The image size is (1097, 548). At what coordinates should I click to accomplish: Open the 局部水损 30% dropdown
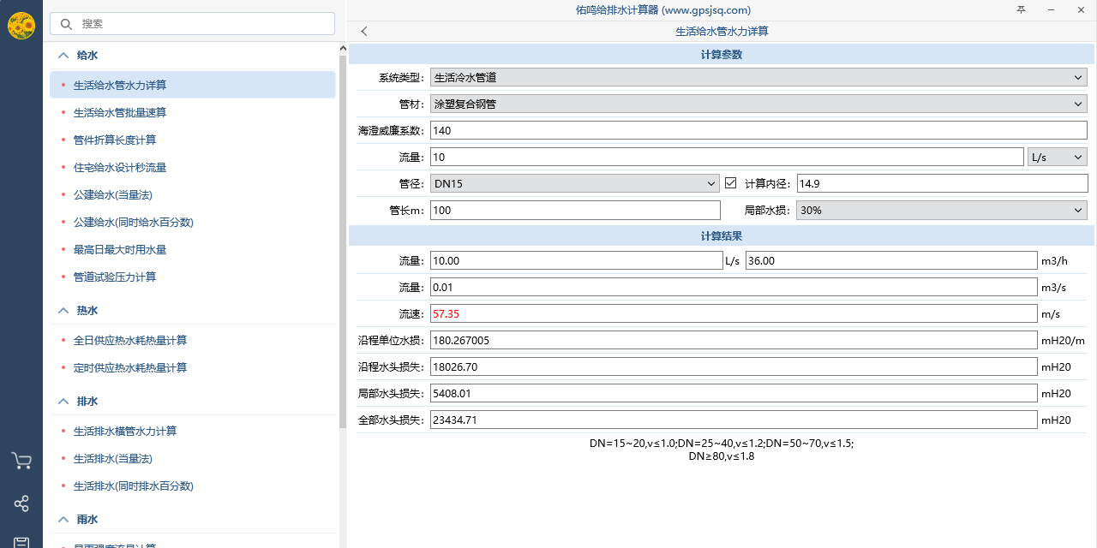click(x=941, y=211)
